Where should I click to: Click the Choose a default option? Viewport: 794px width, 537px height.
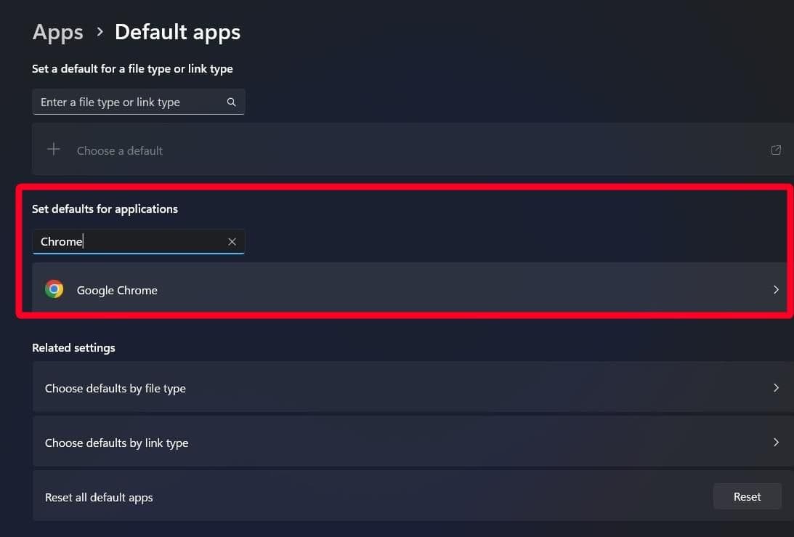click(x=119, y=150)
